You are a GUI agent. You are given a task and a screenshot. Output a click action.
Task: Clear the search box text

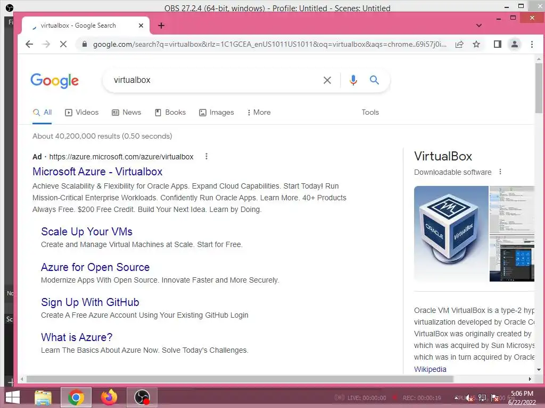(x=327, y=80)
